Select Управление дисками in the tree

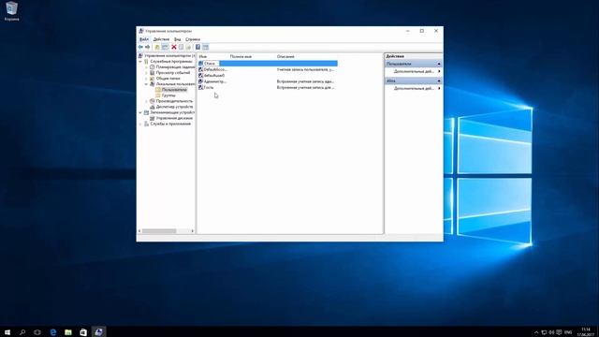tap(174, 119)
